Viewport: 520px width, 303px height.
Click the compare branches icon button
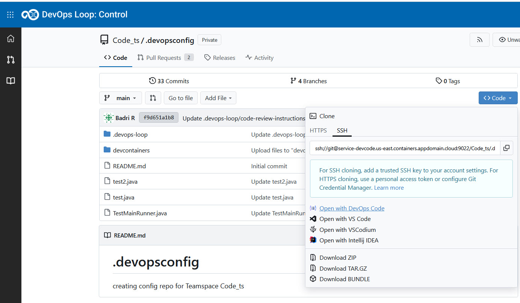click(153, 98)
